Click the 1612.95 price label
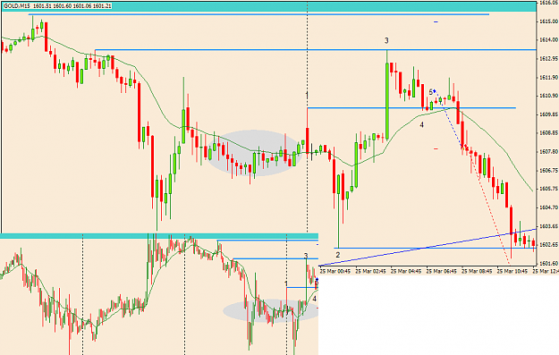The width and height of the screenshot is (559, 355). point(549,58)
